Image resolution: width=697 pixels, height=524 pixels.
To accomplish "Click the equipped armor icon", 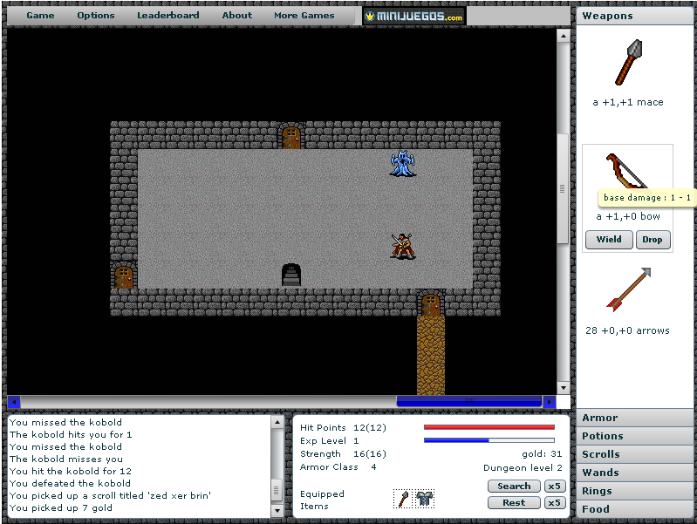I will (425, 499).
